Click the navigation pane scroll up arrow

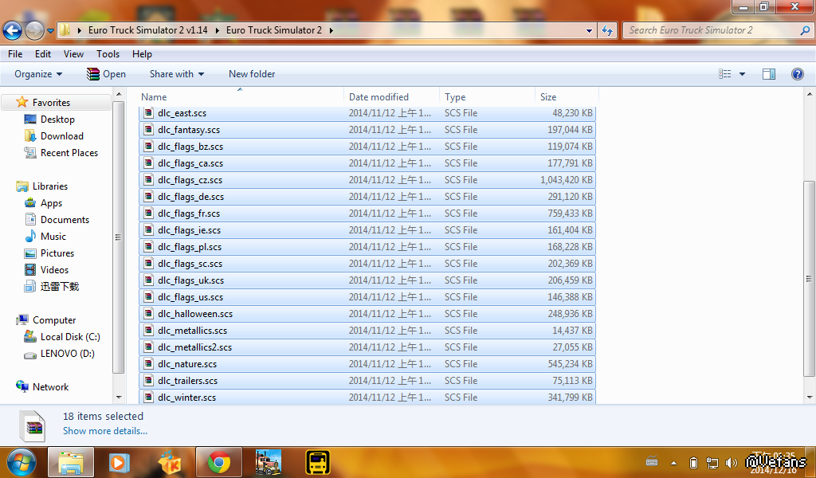coord(119,94)
